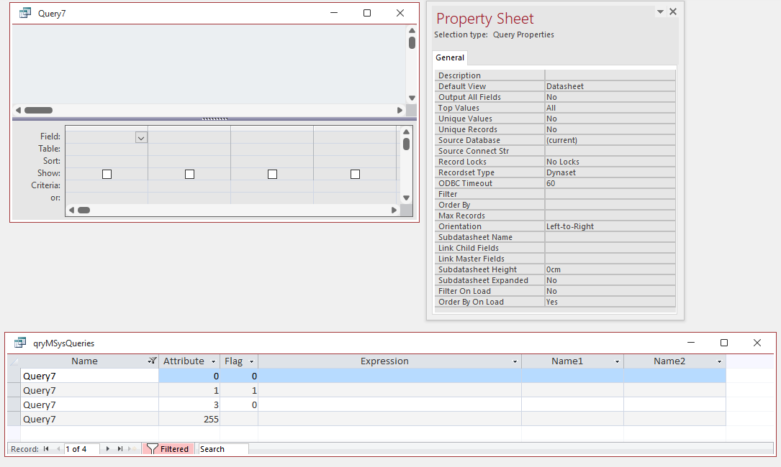
Task: Click the Query7 window title icon
Action: tap(25, 14)
